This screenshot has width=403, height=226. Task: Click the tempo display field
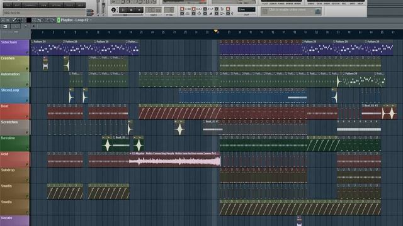(x=154, y=10)
